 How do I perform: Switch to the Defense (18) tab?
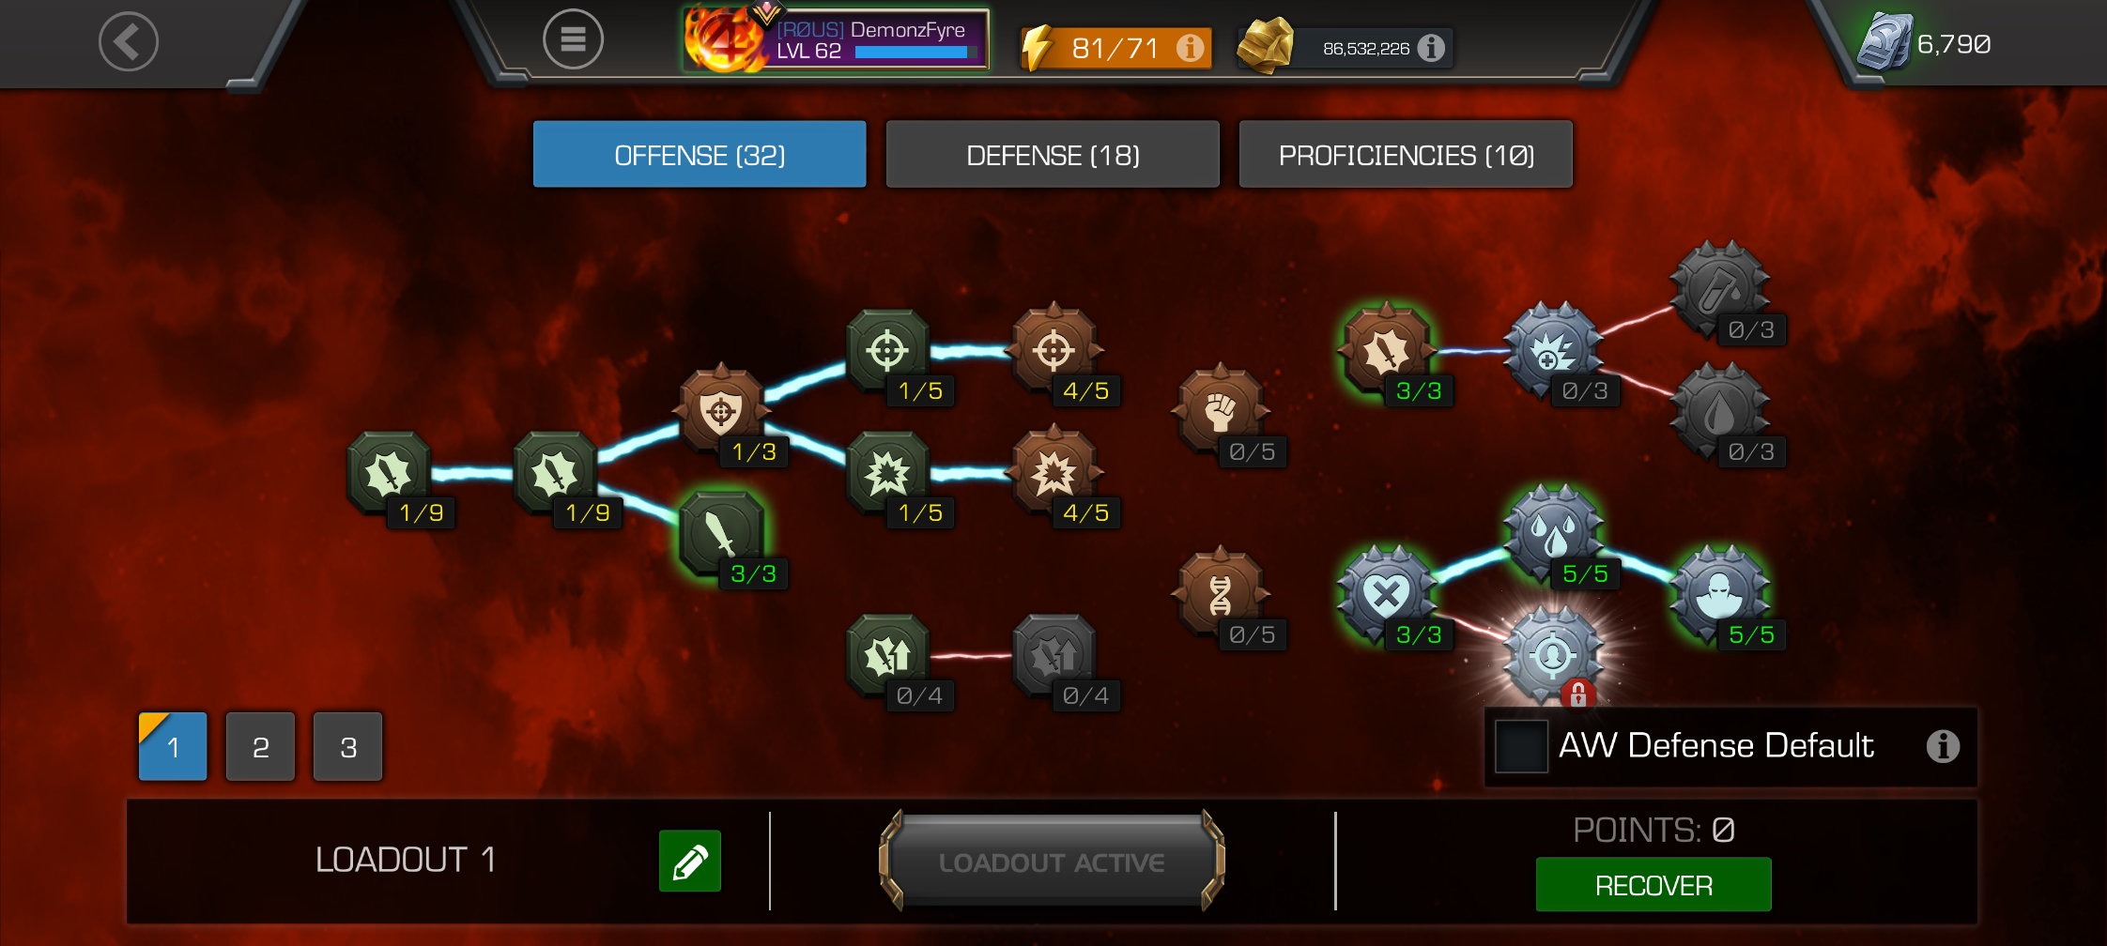point(1053,155)
